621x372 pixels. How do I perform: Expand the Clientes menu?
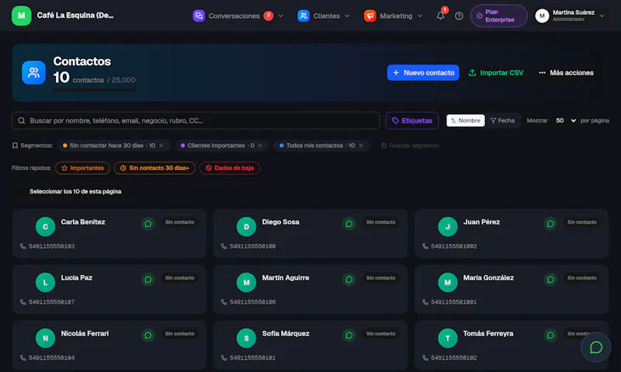pos(347,16)
